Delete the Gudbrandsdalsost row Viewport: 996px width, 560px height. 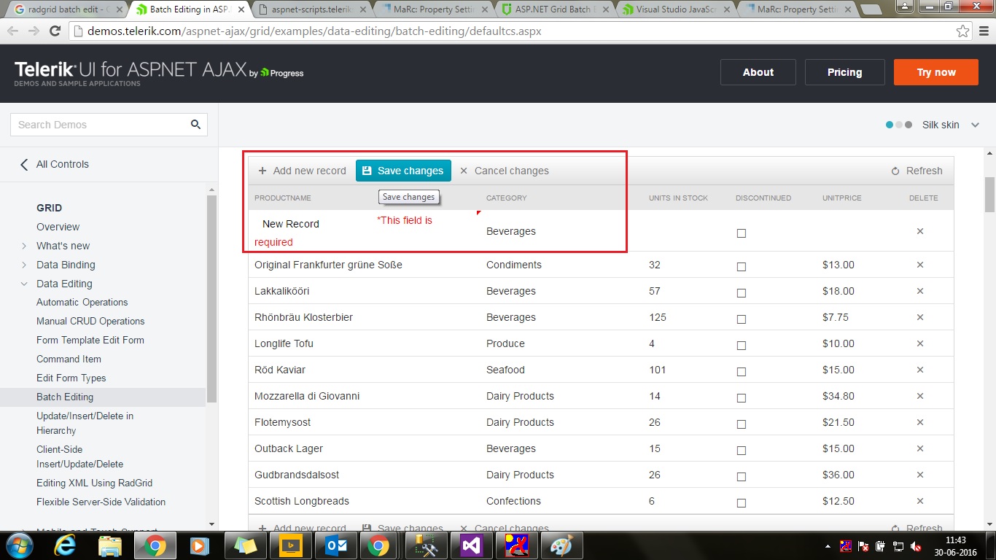click(x=920, y=475)
